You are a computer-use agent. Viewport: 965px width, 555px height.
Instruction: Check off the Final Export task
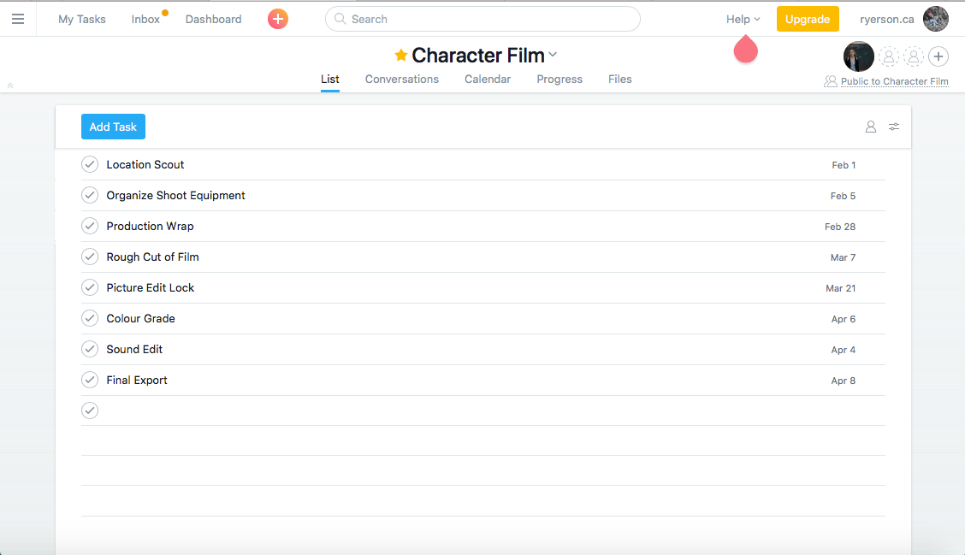tap(90, 380)
